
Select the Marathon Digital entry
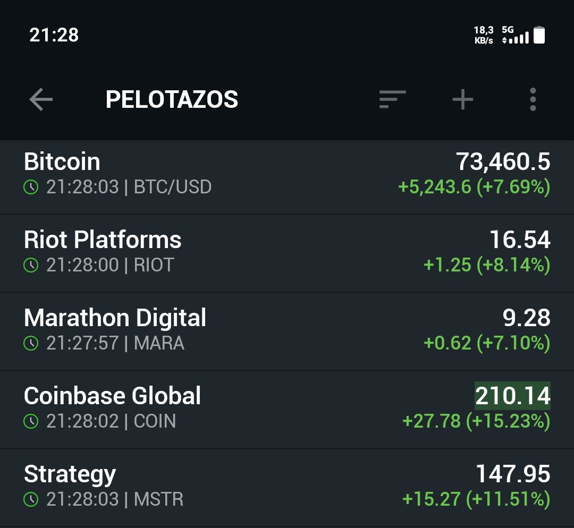pos(115,318)
